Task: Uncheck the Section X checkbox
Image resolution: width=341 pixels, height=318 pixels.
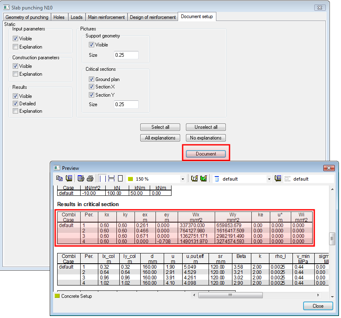Action: point(92,87)
